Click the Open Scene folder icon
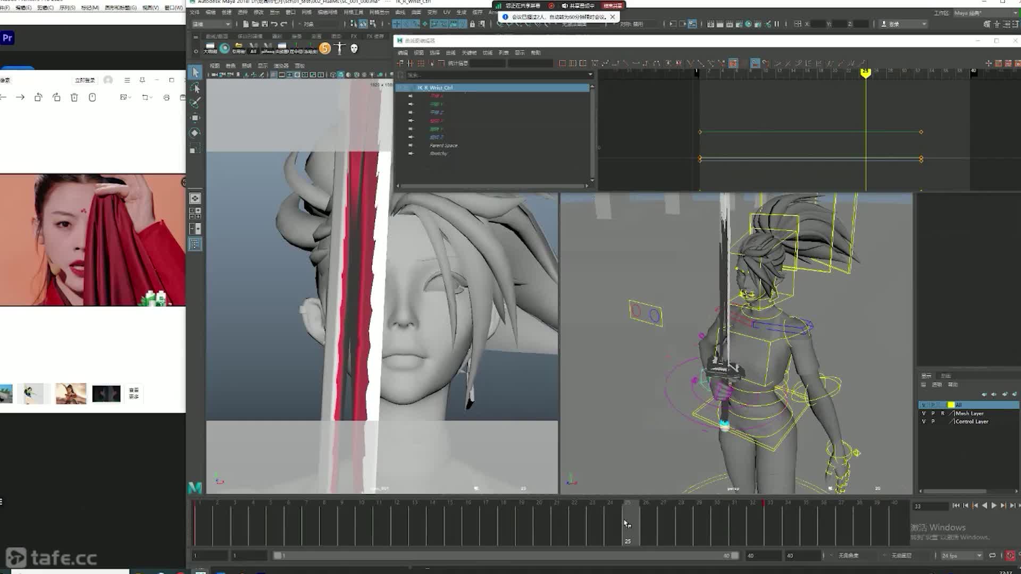Screen dimensions: 1021x574 click(x=255, y=24)
